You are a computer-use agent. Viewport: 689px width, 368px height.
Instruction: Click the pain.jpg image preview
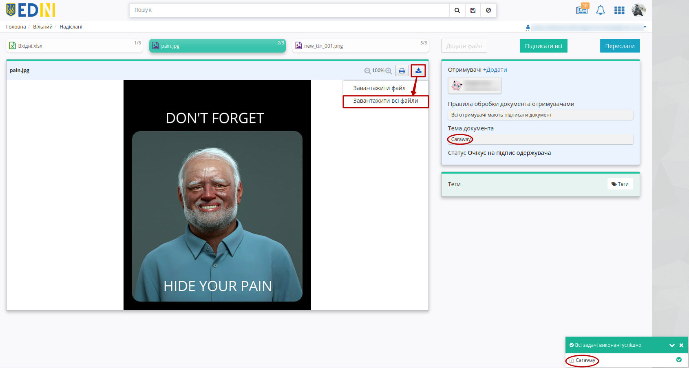pyautogui.click(x=217, y=195)
